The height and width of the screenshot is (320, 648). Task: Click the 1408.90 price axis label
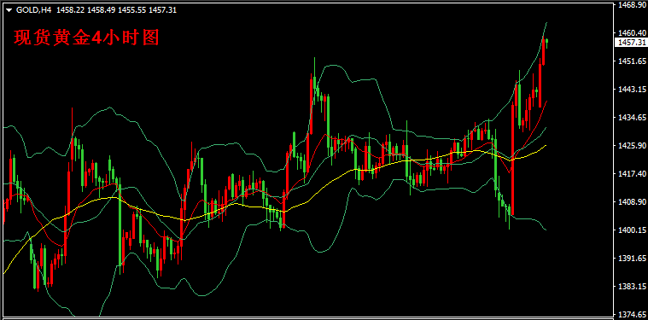coord(632,202)
